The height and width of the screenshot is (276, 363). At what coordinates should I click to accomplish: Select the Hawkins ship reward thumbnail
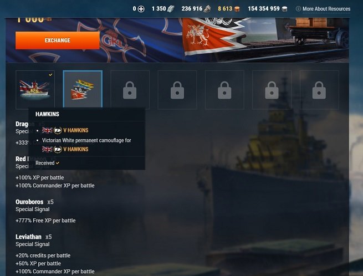coord(35,90)
